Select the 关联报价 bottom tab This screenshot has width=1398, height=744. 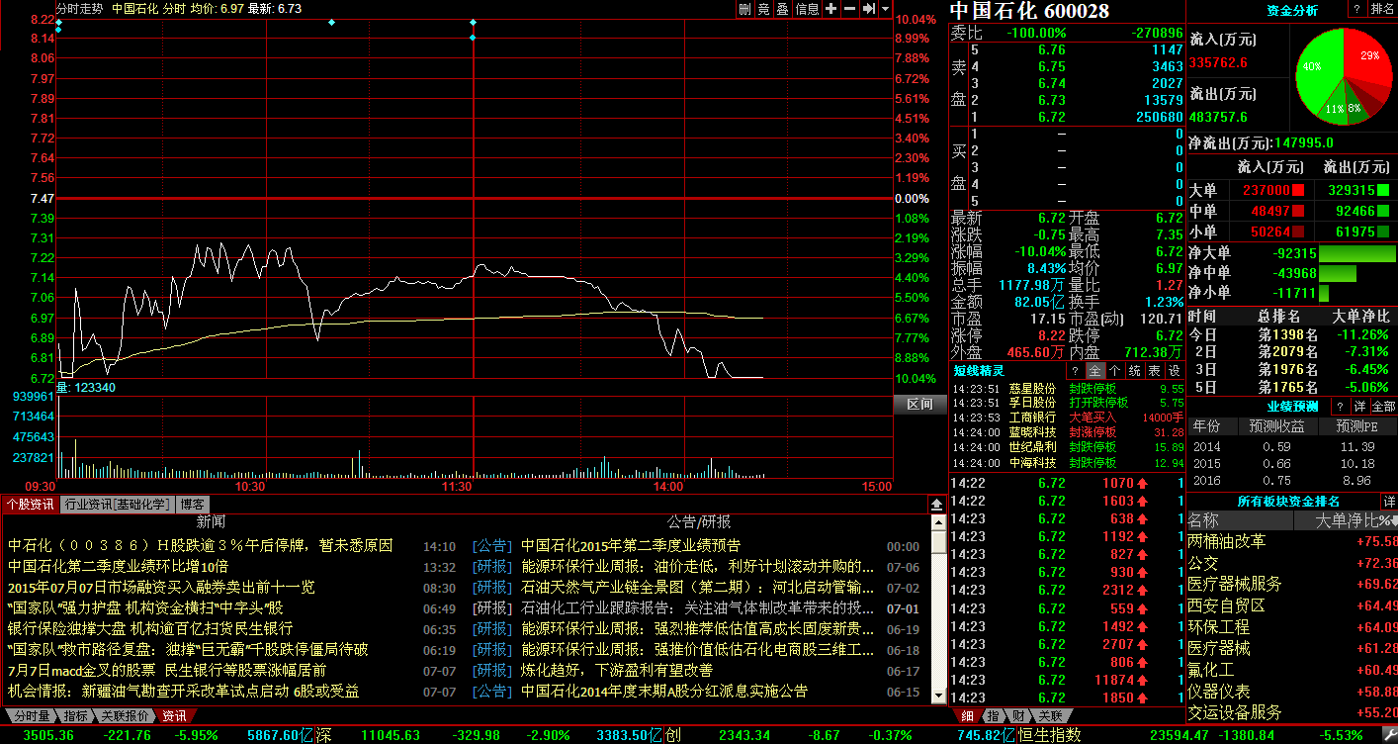pyautogui.click(x=125, y=716)
